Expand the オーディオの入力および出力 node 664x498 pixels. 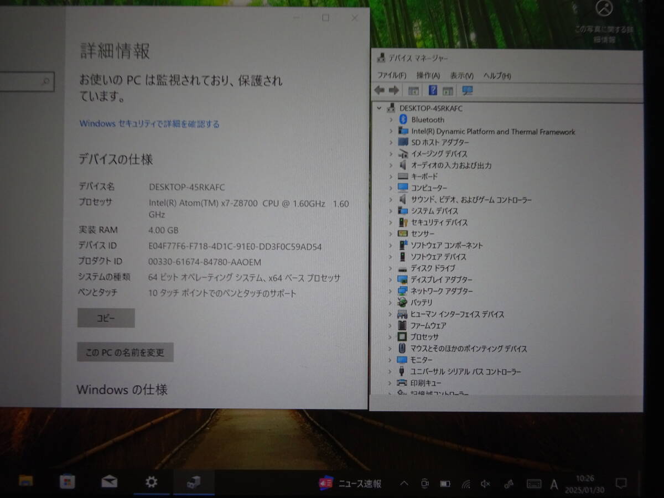[391, 165]
